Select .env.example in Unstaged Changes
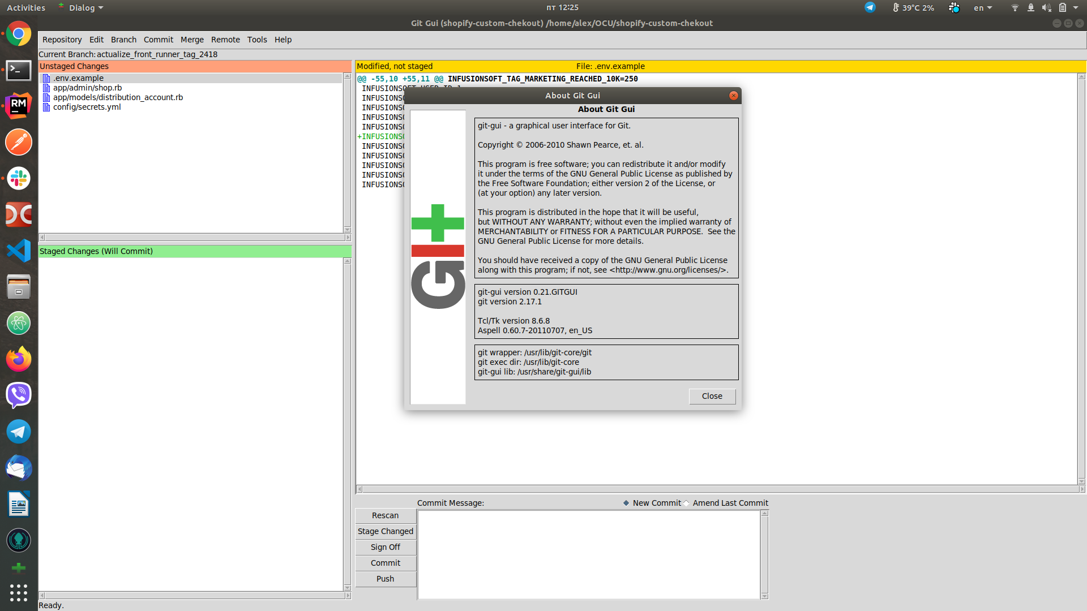Image resolution: width=1087 pixels, height=611 pixels. coord(78,78)
